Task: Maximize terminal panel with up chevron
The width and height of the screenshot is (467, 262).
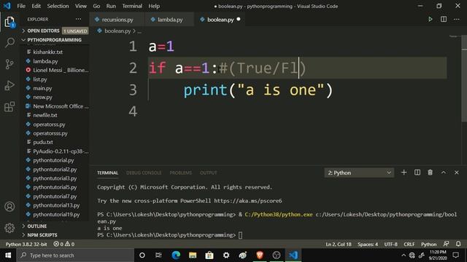Action: (444, 172)
